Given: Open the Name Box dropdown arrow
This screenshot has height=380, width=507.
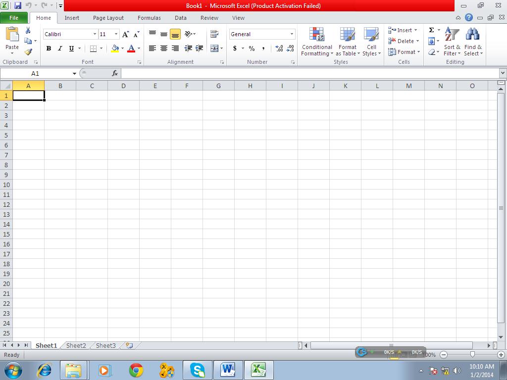Looking at the screenshot, I should point(74,74).
